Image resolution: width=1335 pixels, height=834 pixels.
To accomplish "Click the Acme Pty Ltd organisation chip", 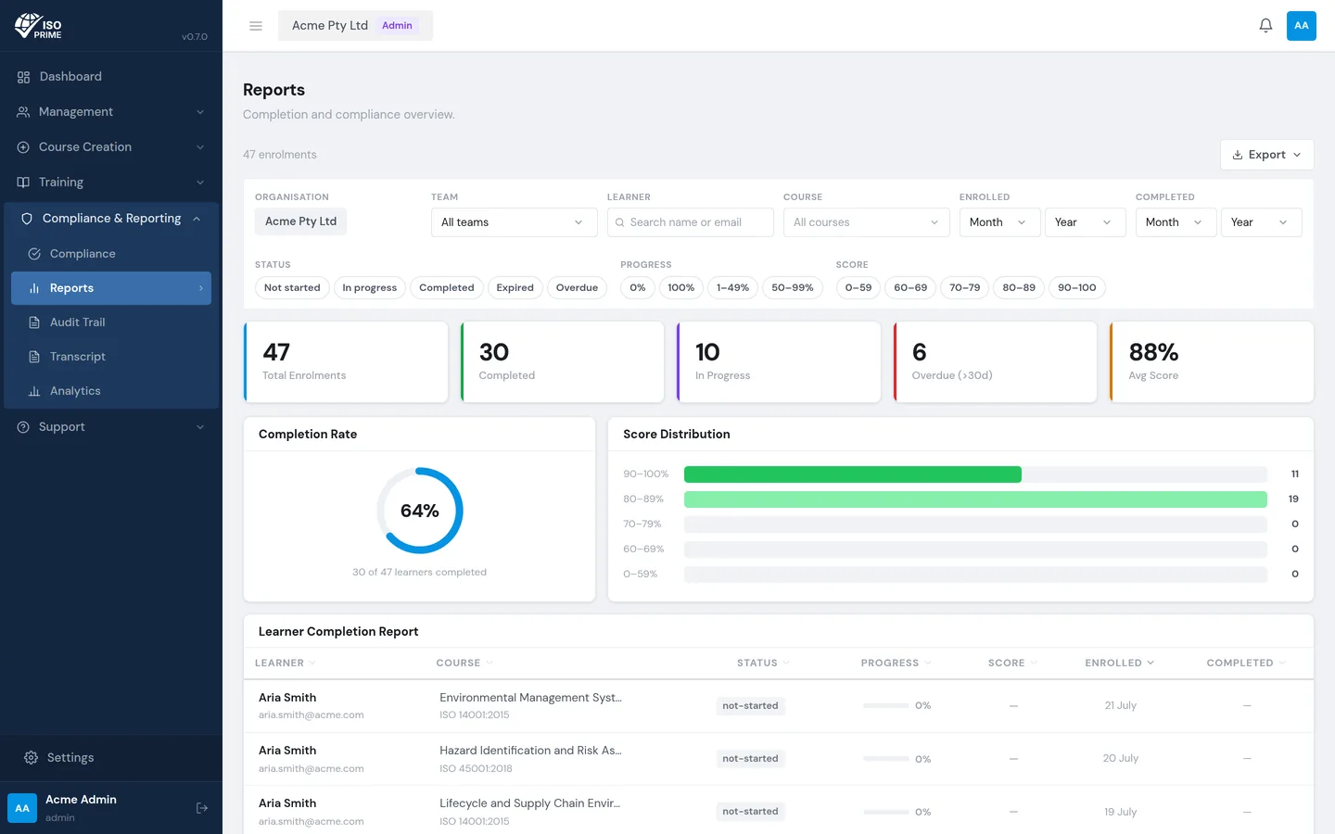I will [300, 221].
